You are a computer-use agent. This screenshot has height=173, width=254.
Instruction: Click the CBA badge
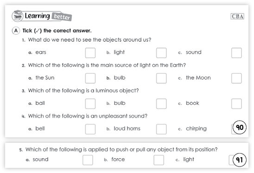point(237,16)
